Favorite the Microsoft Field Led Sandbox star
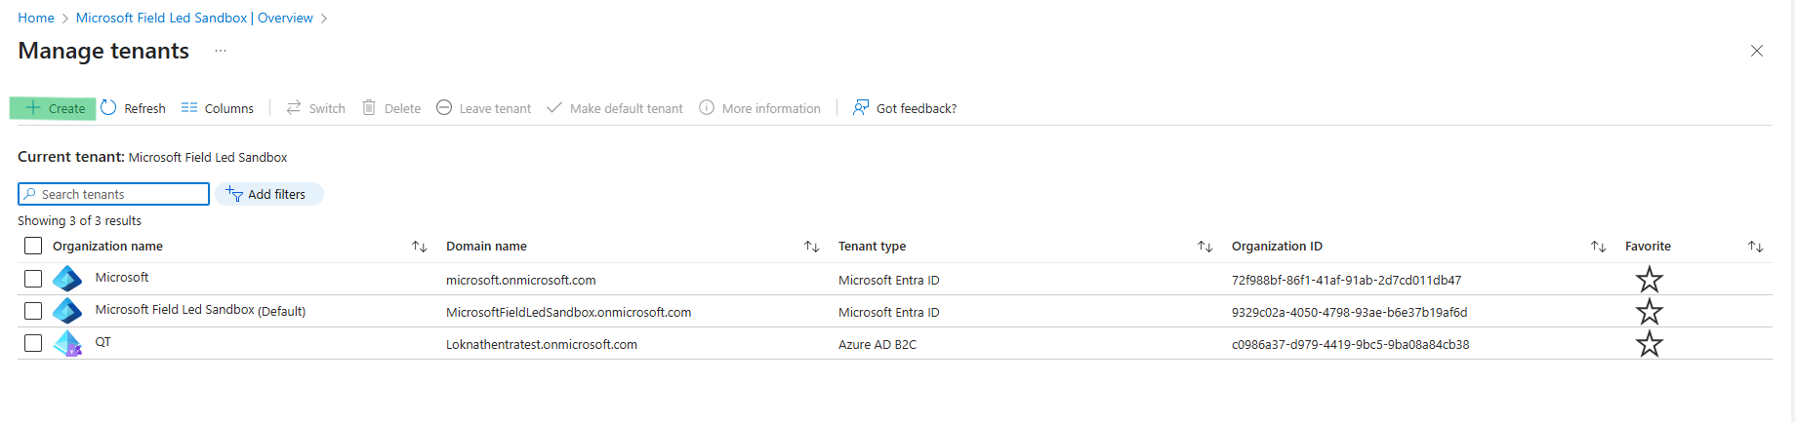This screenshot has height=422, width=1796. pyautogui.click(x=1650, y=312)
